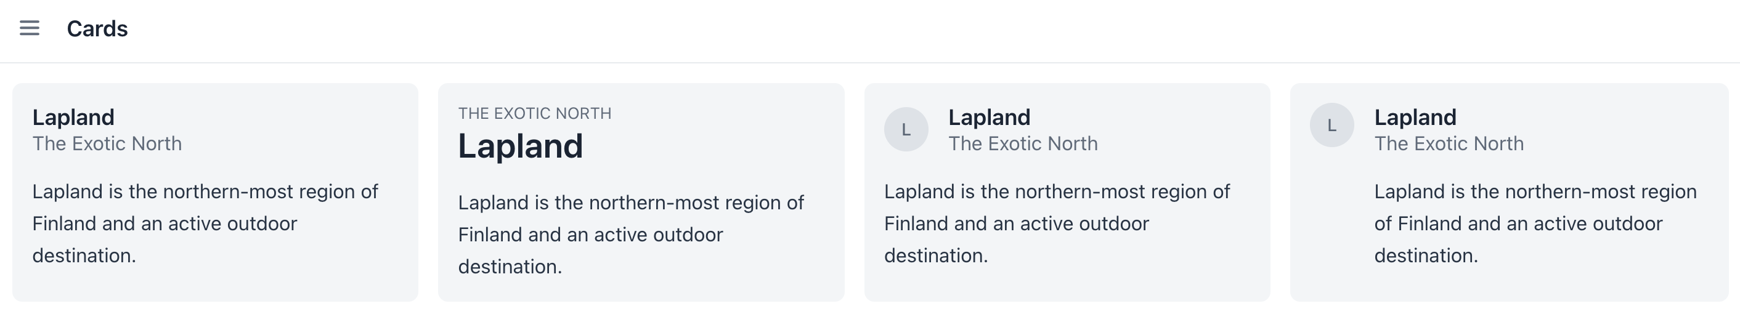
Task: Select the "Lapland" title in the fourth card
Action: (1415, 118)
